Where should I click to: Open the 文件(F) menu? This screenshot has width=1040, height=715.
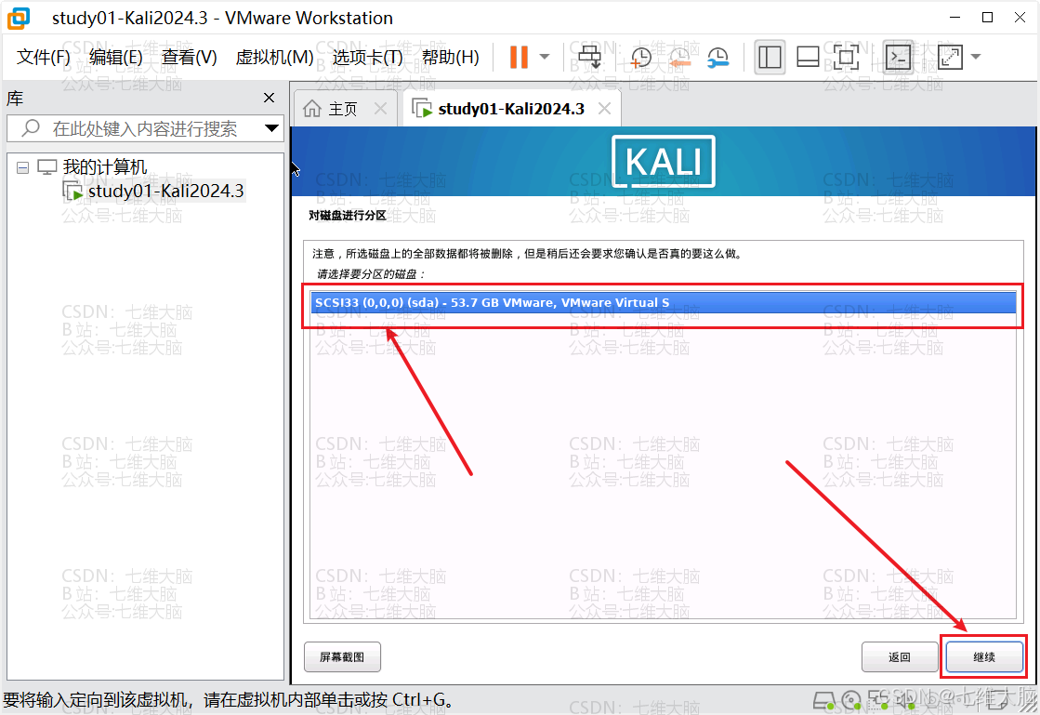click(x=43, y=57)
